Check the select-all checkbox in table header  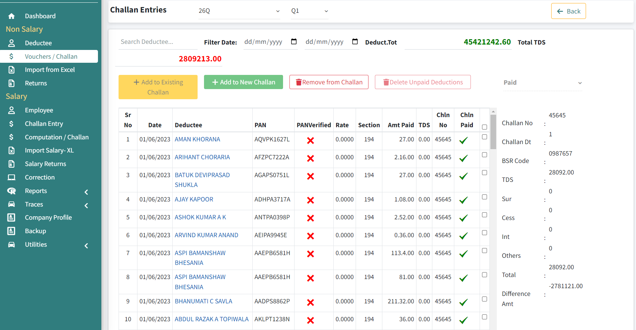pos(484,127)
